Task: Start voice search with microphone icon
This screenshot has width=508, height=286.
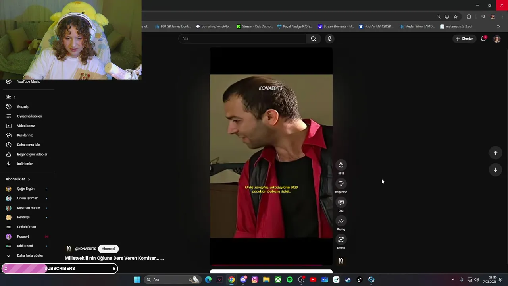Action: tap(329, 39)
